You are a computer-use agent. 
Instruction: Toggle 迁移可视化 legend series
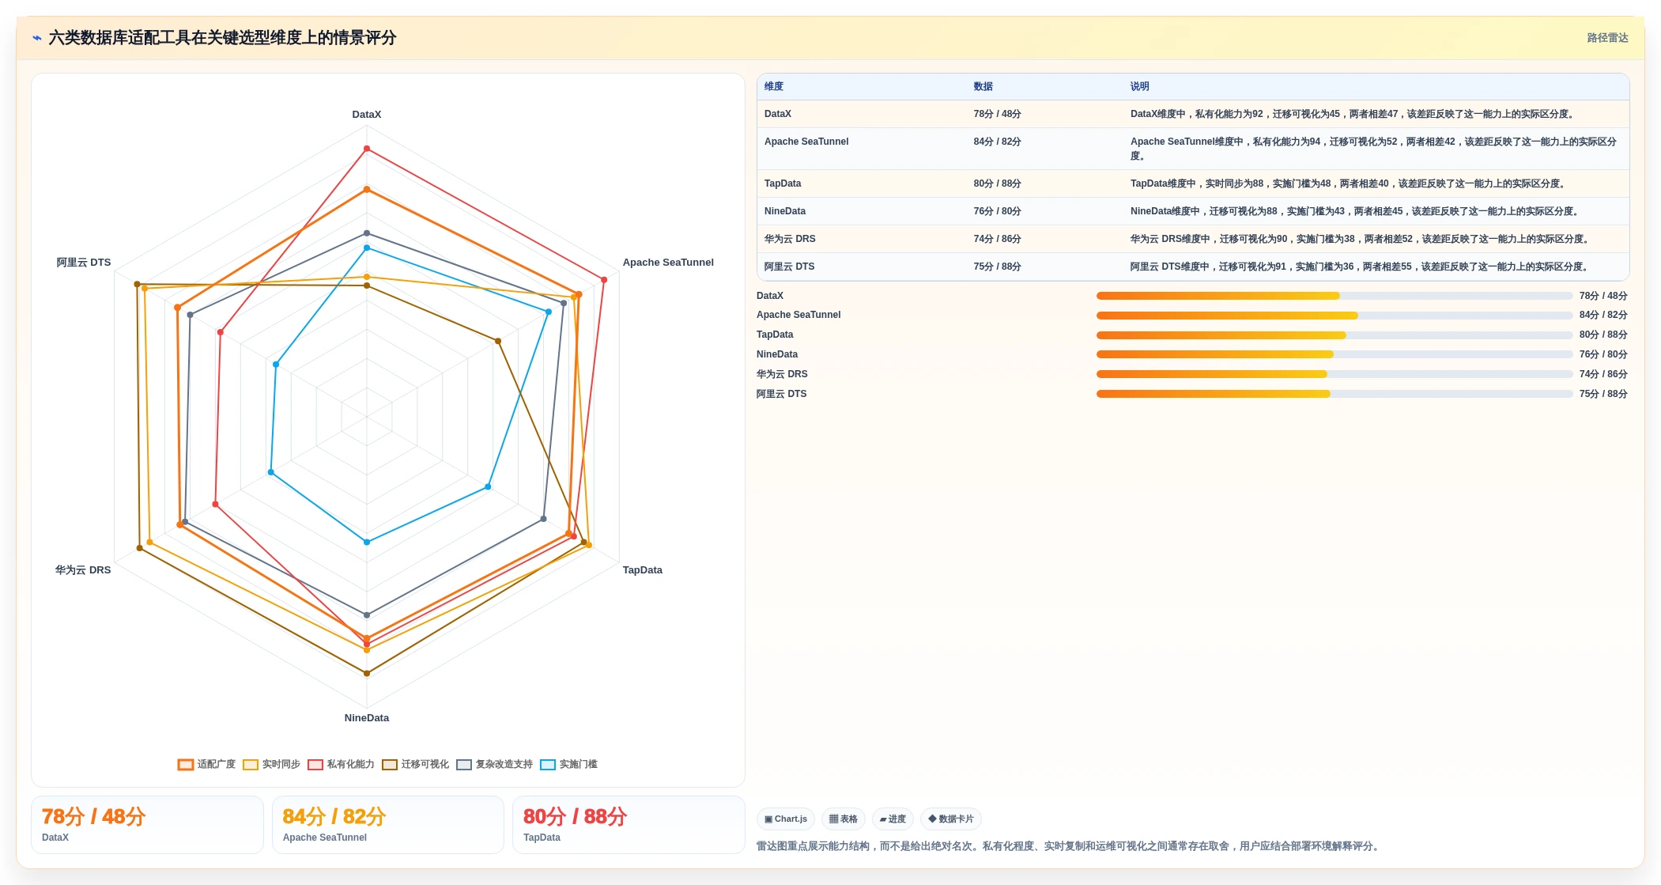[415, 764]
